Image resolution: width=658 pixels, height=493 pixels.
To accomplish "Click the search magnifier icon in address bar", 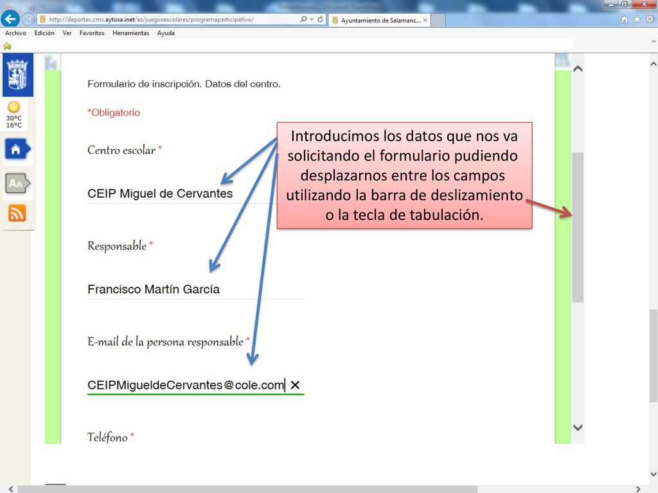I will (x=303, y=19).
